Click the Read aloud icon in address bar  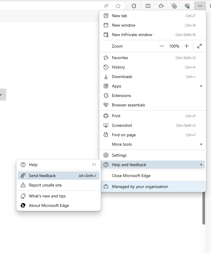106,6
